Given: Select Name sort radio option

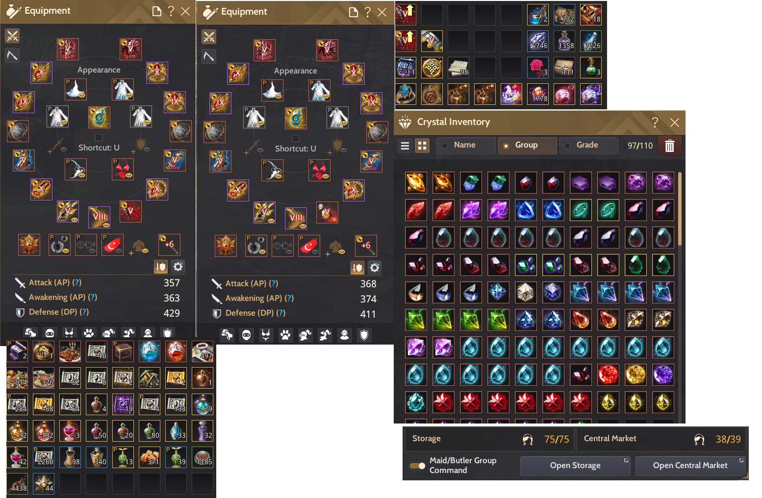Looking at the screenshot, I should (466, 146).
